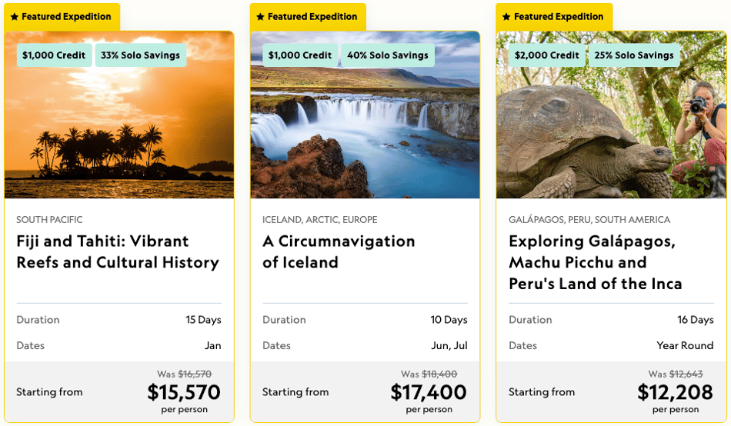Image resolution: width=731 pixels, height=426 pixels.
Task: Click the star icon on Iceland Featured Expedition tag
Action: (x=261, y=17)
